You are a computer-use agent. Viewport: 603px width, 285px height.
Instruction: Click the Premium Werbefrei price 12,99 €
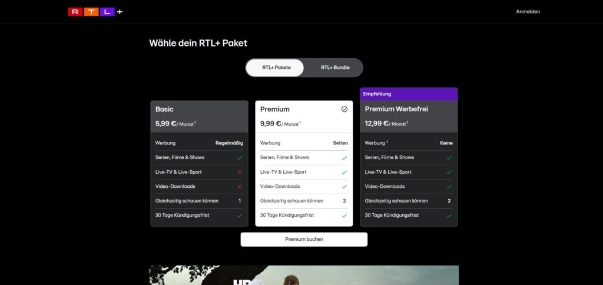[x=376, y=124]
